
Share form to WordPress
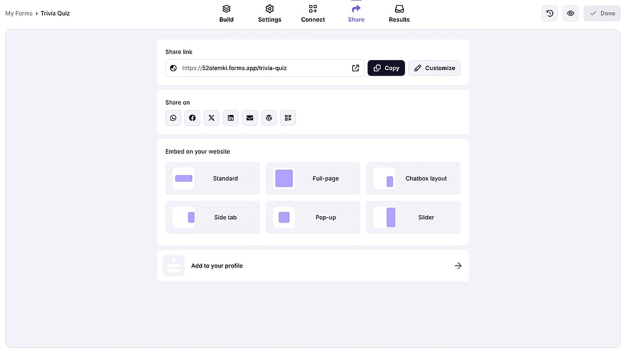[269, 118]
